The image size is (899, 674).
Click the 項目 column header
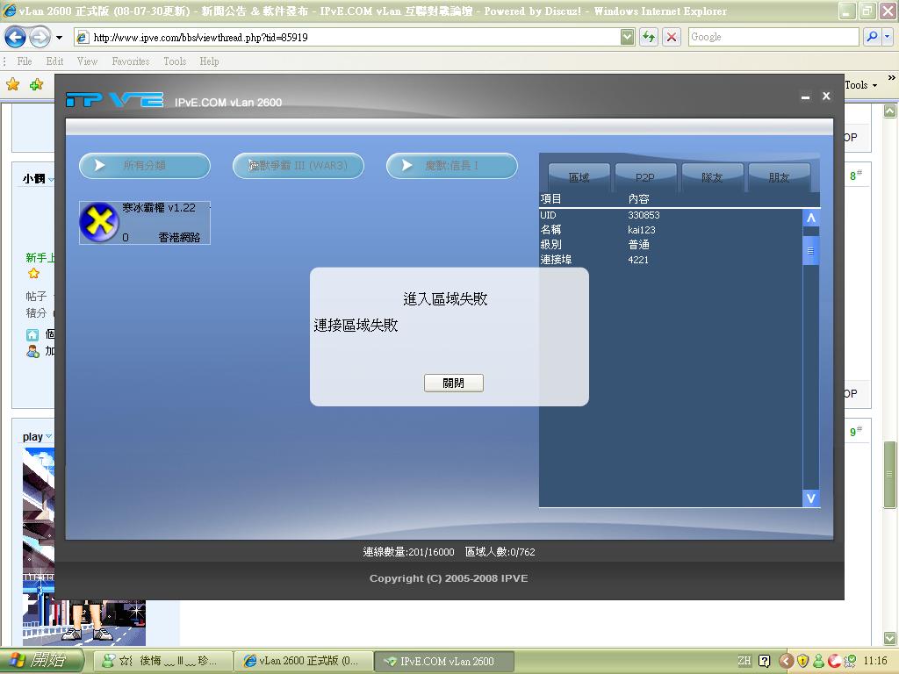(551, 199)
